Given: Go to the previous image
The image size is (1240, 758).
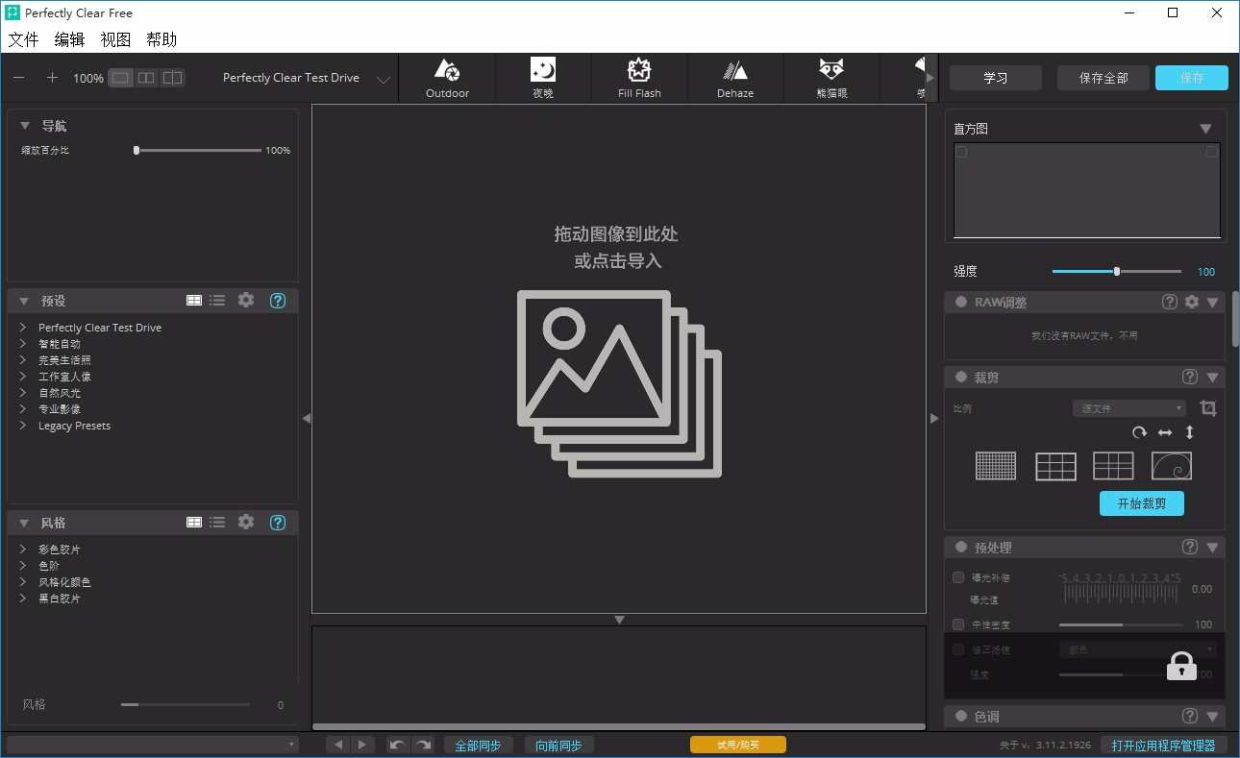Looking at the screenshot, I should click(x=338, y=745).
